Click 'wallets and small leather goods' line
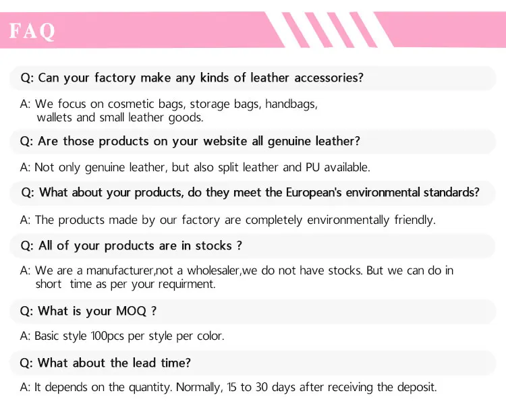The height and width of the screenshot is (412, 506). click(x=120, y=118)
